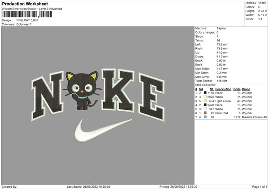The width and height of the screenshot is (269, 190).
Task: Click the Max Jump value "6.8 mm"
Action: point(221,77)
